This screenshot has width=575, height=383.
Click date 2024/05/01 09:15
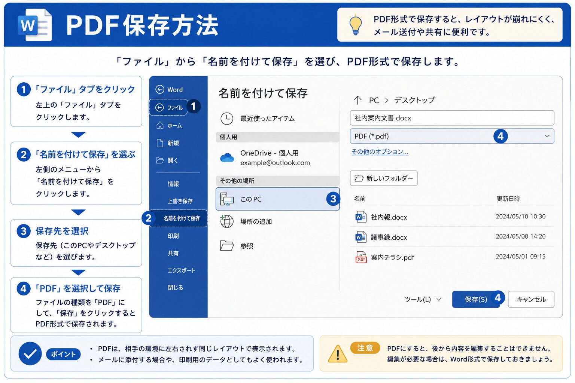pos(521,257)
